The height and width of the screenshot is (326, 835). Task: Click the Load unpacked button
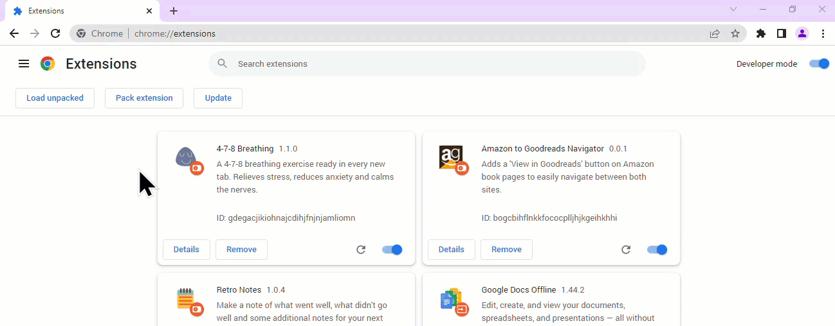tap(55, 98)
